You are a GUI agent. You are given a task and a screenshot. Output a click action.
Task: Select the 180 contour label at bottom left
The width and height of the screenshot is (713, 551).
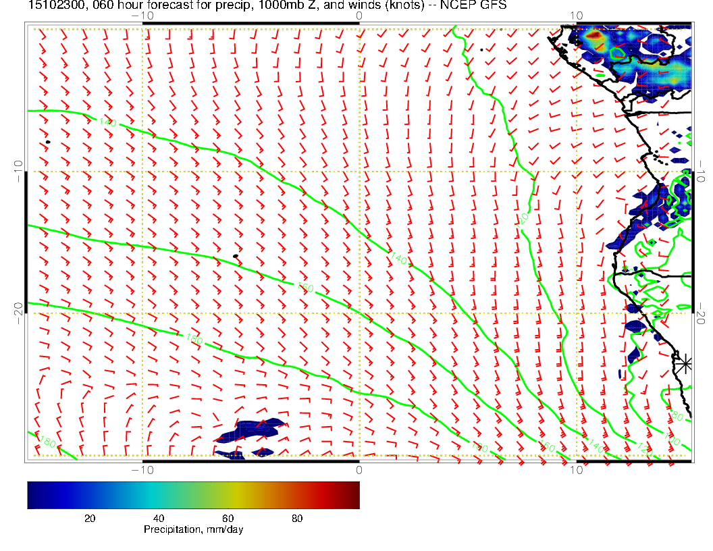pos(47,442)
